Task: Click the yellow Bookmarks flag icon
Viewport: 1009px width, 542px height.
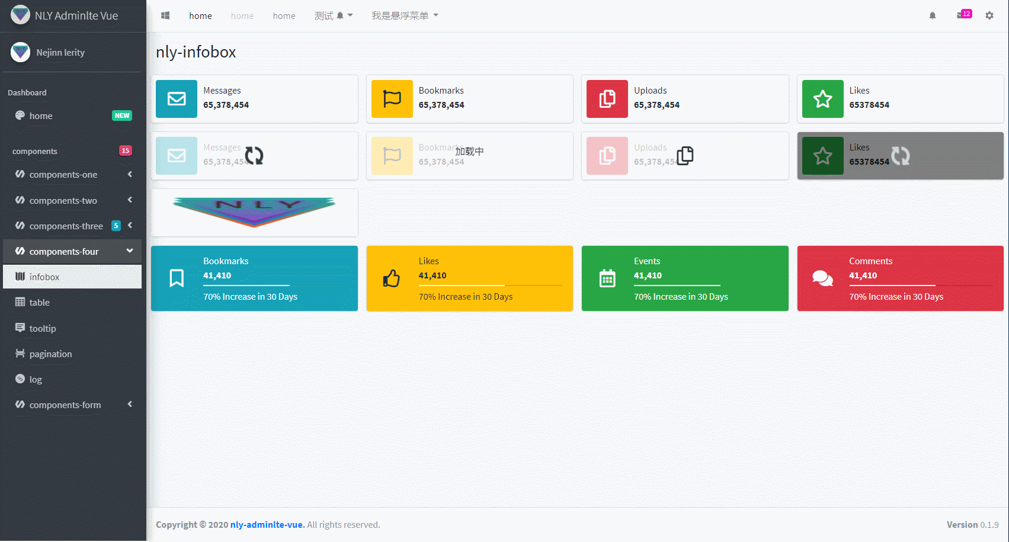Action: point(392,99)
